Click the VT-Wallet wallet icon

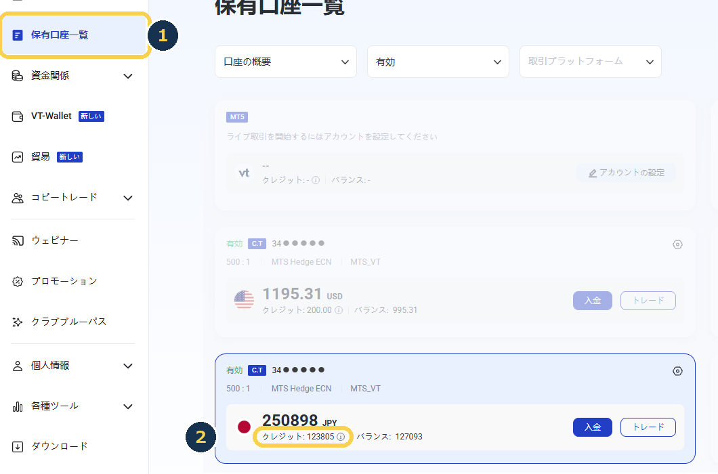pyautogui.click(x=18, y=116)
